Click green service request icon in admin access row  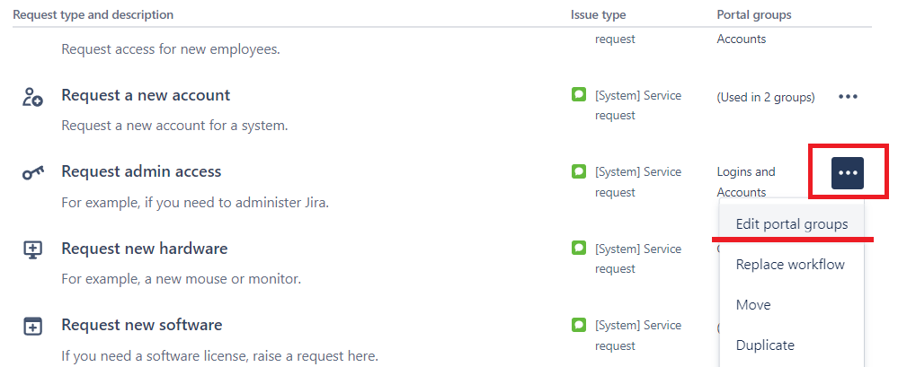pos(579,170)
